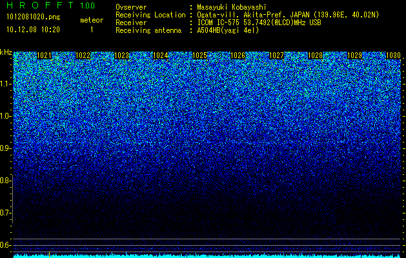Screen dimensions: 406x258
Task: Click the date stamp 10.12.08 10:20
Action: pyautogui.click(x=33, y=30)
